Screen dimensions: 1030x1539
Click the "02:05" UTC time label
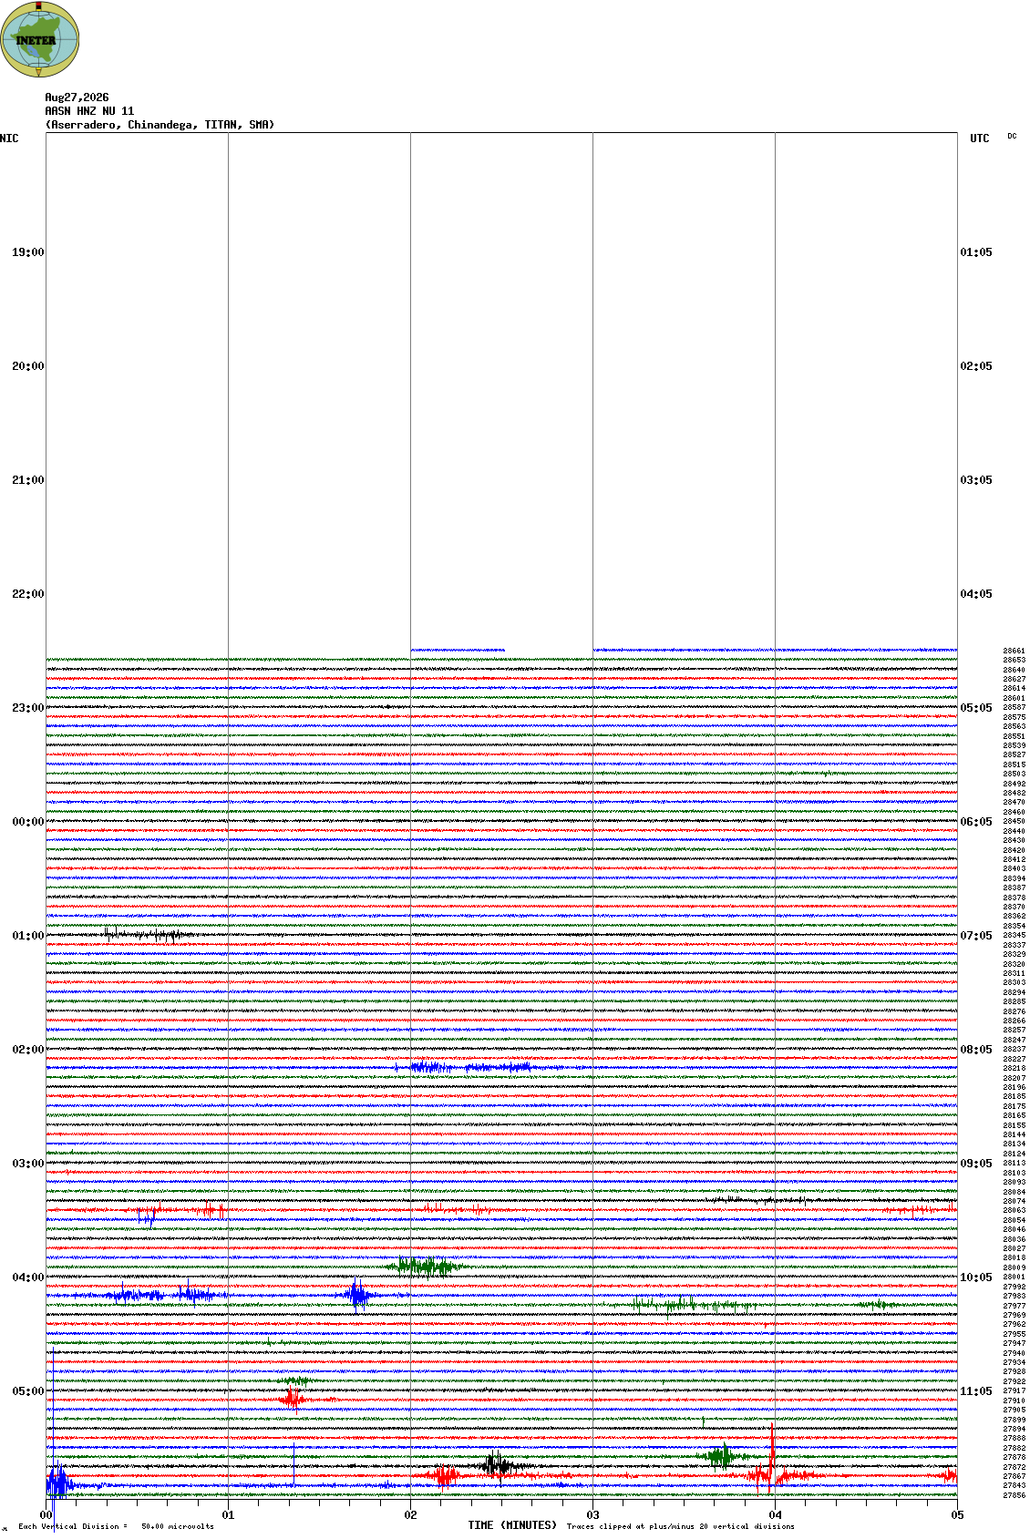976,366
